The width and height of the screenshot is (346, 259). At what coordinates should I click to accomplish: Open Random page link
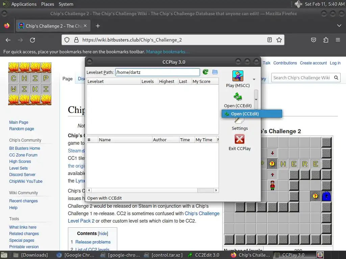22,128
